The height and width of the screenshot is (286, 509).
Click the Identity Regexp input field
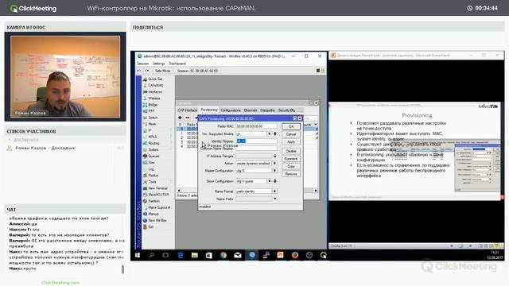tap(256, 141)
